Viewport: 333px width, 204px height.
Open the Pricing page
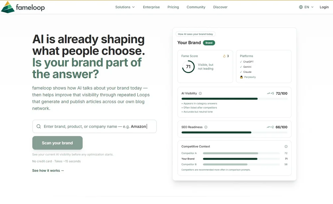[x=173, y=7]
